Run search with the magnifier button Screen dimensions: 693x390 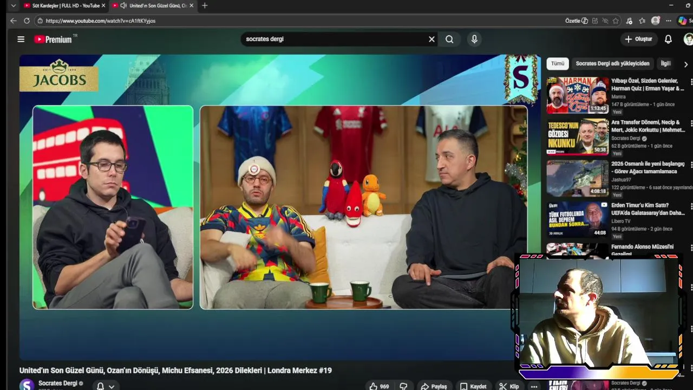coord(449,39)
